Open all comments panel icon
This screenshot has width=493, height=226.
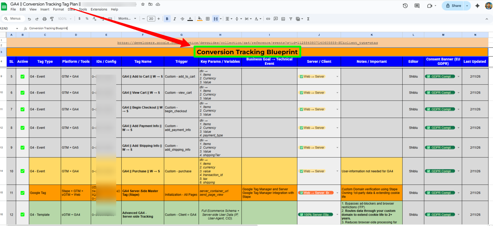pos(417,6)
